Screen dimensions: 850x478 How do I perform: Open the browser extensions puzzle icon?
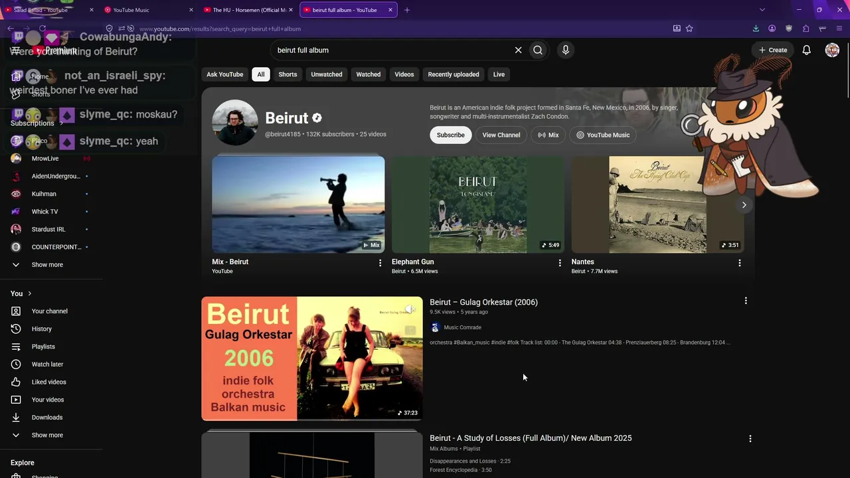click(806, 29)
